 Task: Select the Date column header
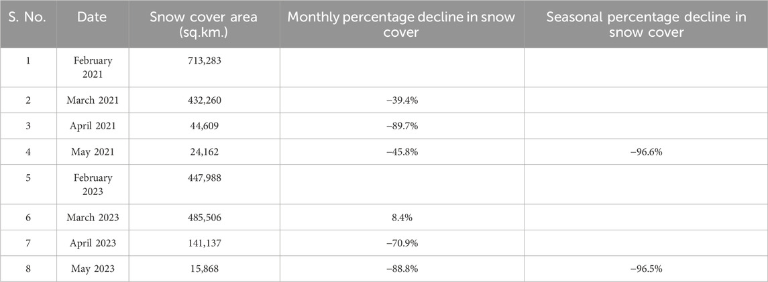[x=92, y=17]
